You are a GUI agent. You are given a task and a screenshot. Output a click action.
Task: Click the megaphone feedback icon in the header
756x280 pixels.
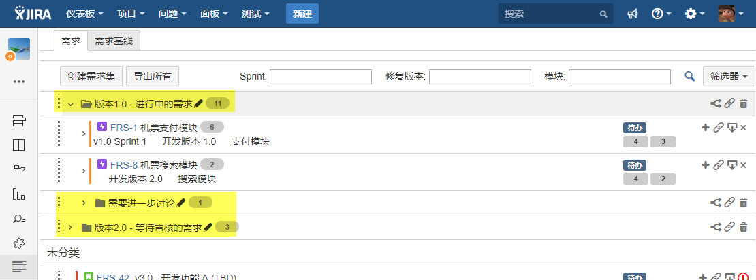(633, 14)
